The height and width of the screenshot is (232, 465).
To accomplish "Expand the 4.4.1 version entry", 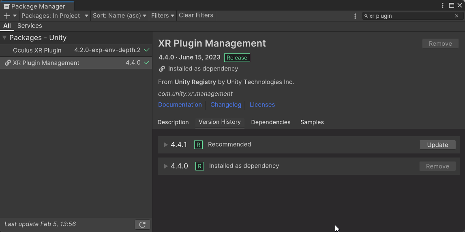I will pos(166,145).
